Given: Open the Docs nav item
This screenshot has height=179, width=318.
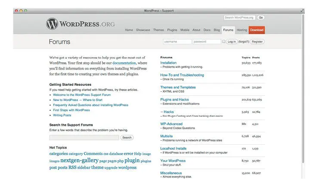Looking at the screenshot, I should tap(207, 30).
